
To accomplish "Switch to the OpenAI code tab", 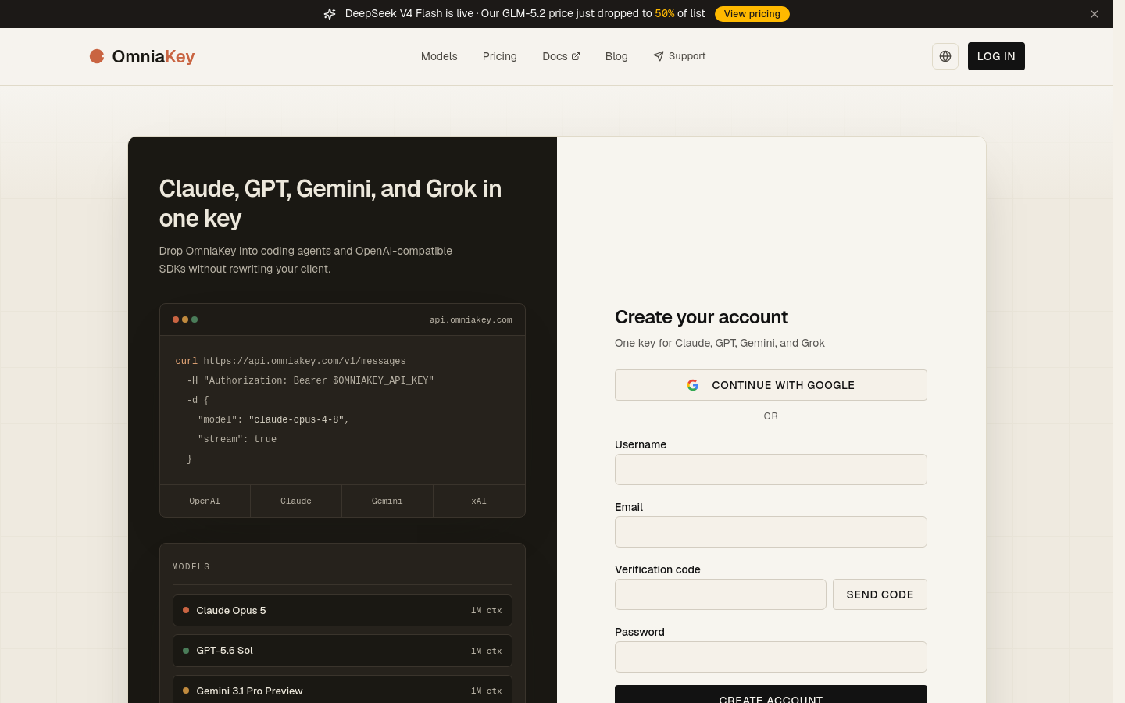I will (x=205, y=501).
